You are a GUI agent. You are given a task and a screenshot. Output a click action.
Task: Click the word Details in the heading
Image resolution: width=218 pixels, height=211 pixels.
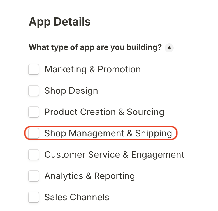click(72, 22)
